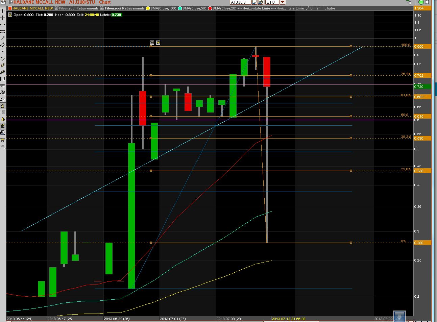The height and width of the screenshot is (322, 437).
Task: Click the 0% Fibonacci price tag 0,280
Action: coord(422,243)
